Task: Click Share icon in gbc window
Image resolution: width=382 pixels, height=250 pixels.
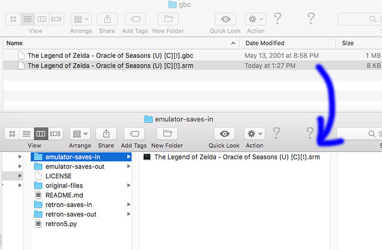Action: click(107, 19)
